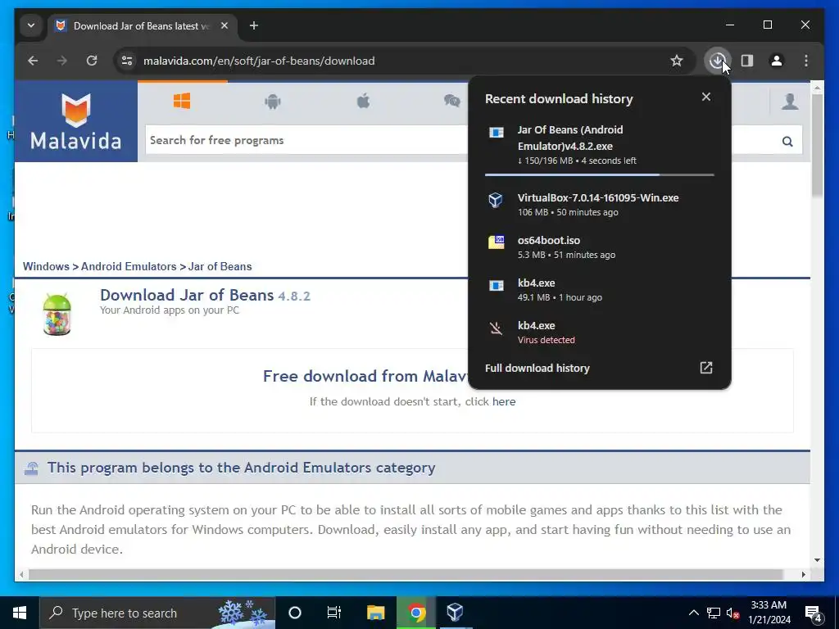Click Jar Of Beans download in progress
Viewport: 839px width, 629px height.
pyautogui.click(x=599, y=144)
